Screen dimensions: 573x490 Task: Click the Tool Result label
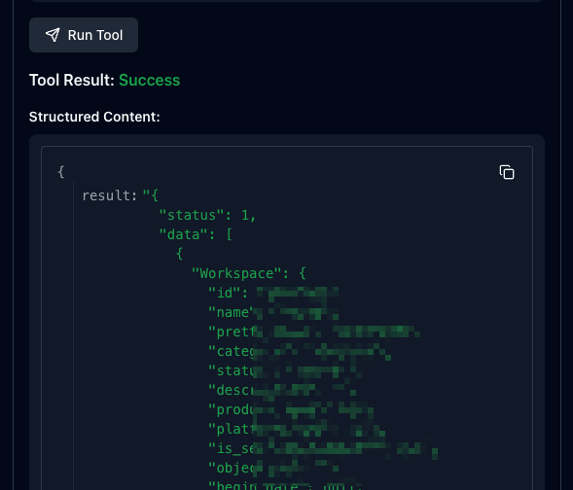72,80
